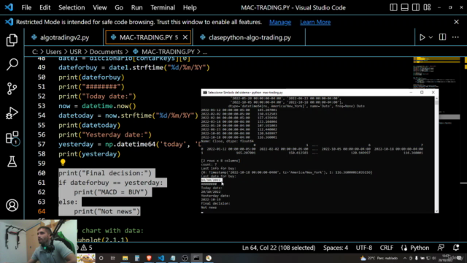
Task: Click the Run Python File play button
Action: [x=422, y=37]
